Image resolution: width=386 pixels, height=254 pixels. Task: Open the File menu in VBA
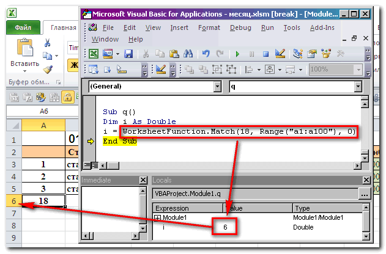(x=108, y=27)
